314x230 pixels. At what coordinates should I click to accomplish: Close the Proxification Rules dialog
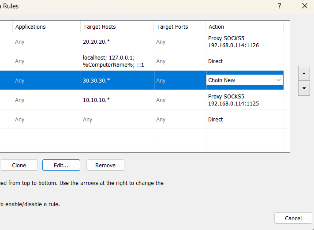(304, 6)
